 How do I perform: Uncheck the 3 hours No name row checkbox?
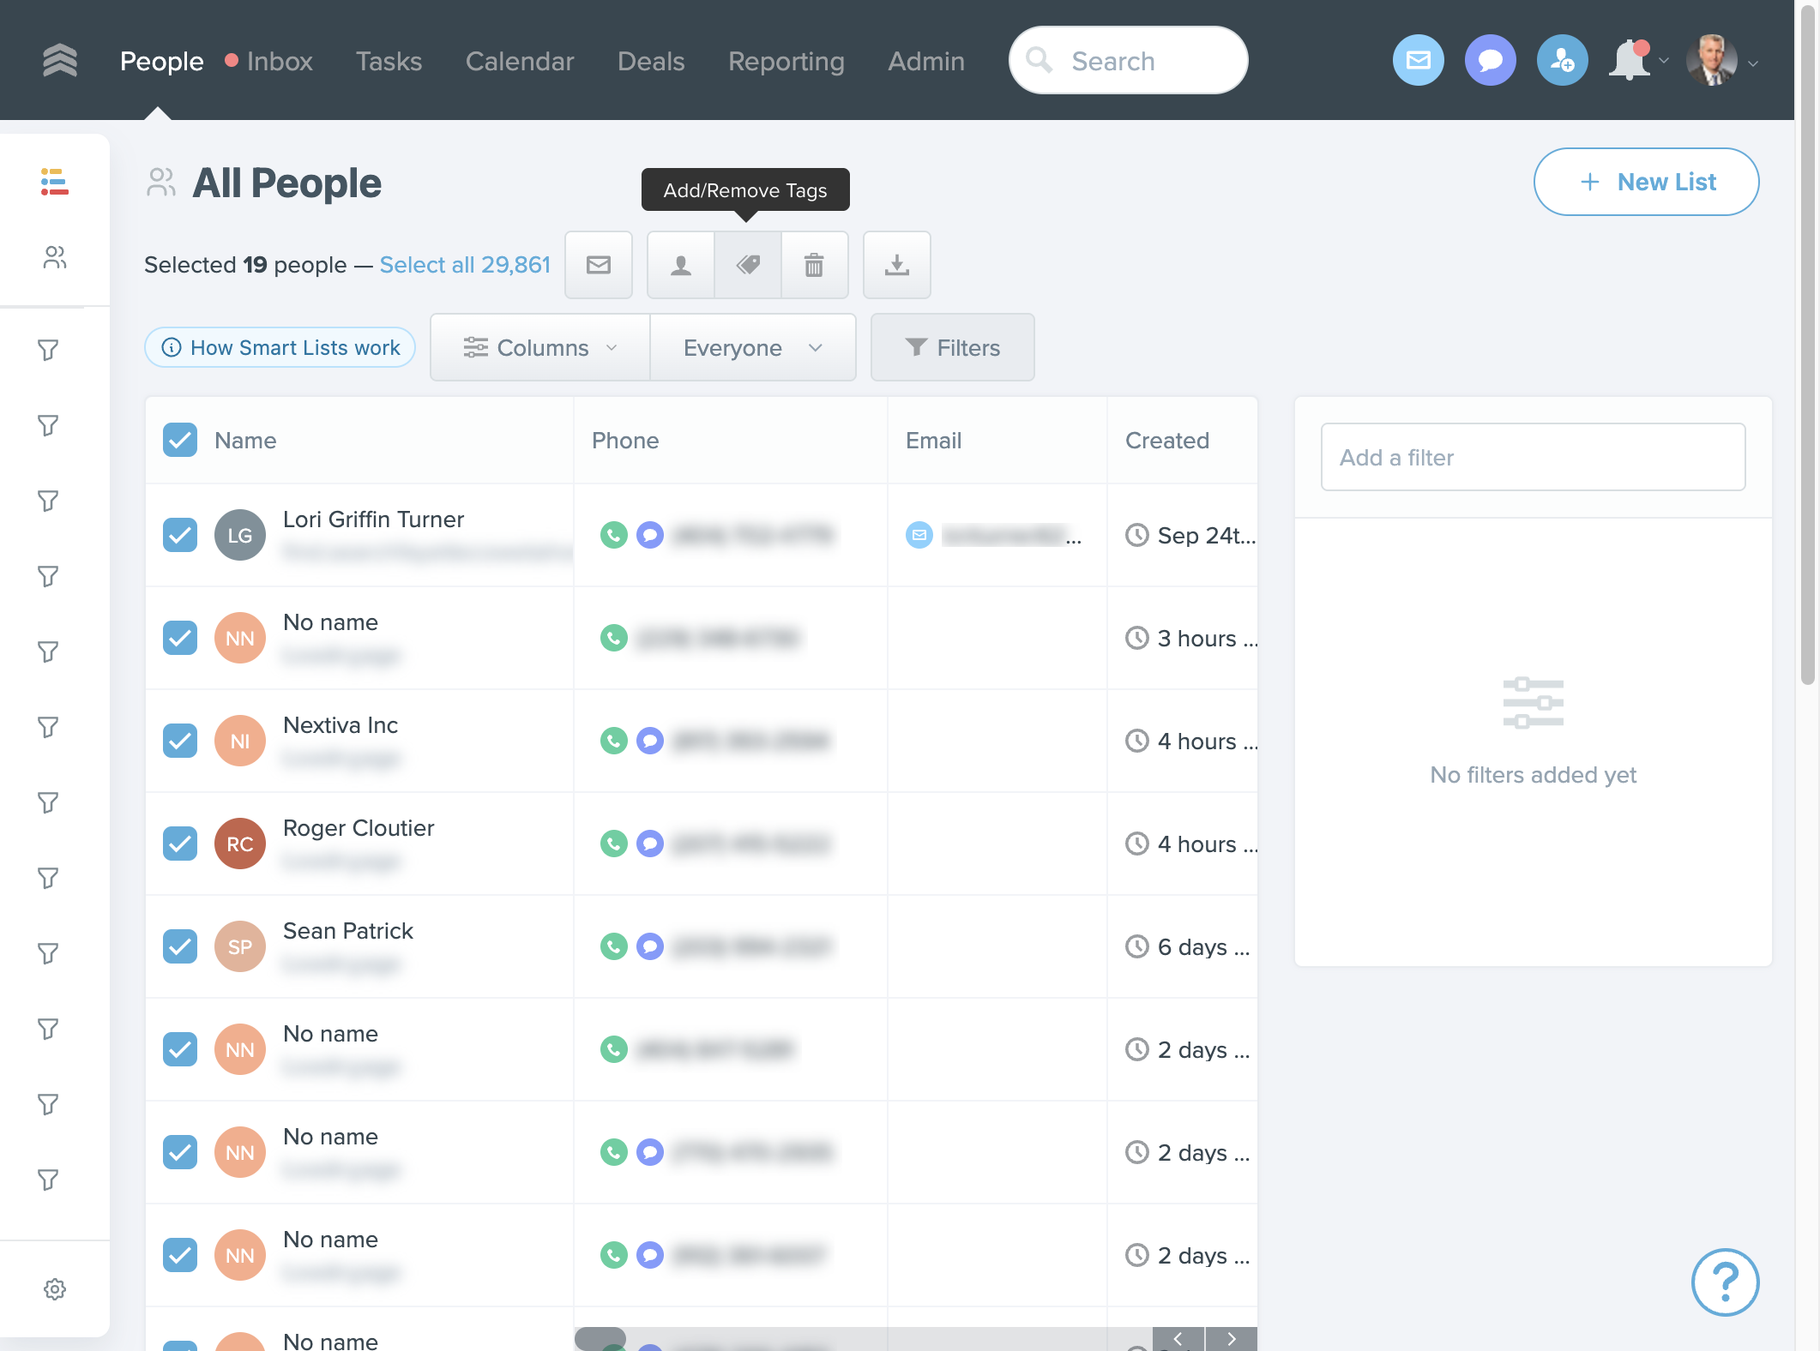click(x=180, y=638)
